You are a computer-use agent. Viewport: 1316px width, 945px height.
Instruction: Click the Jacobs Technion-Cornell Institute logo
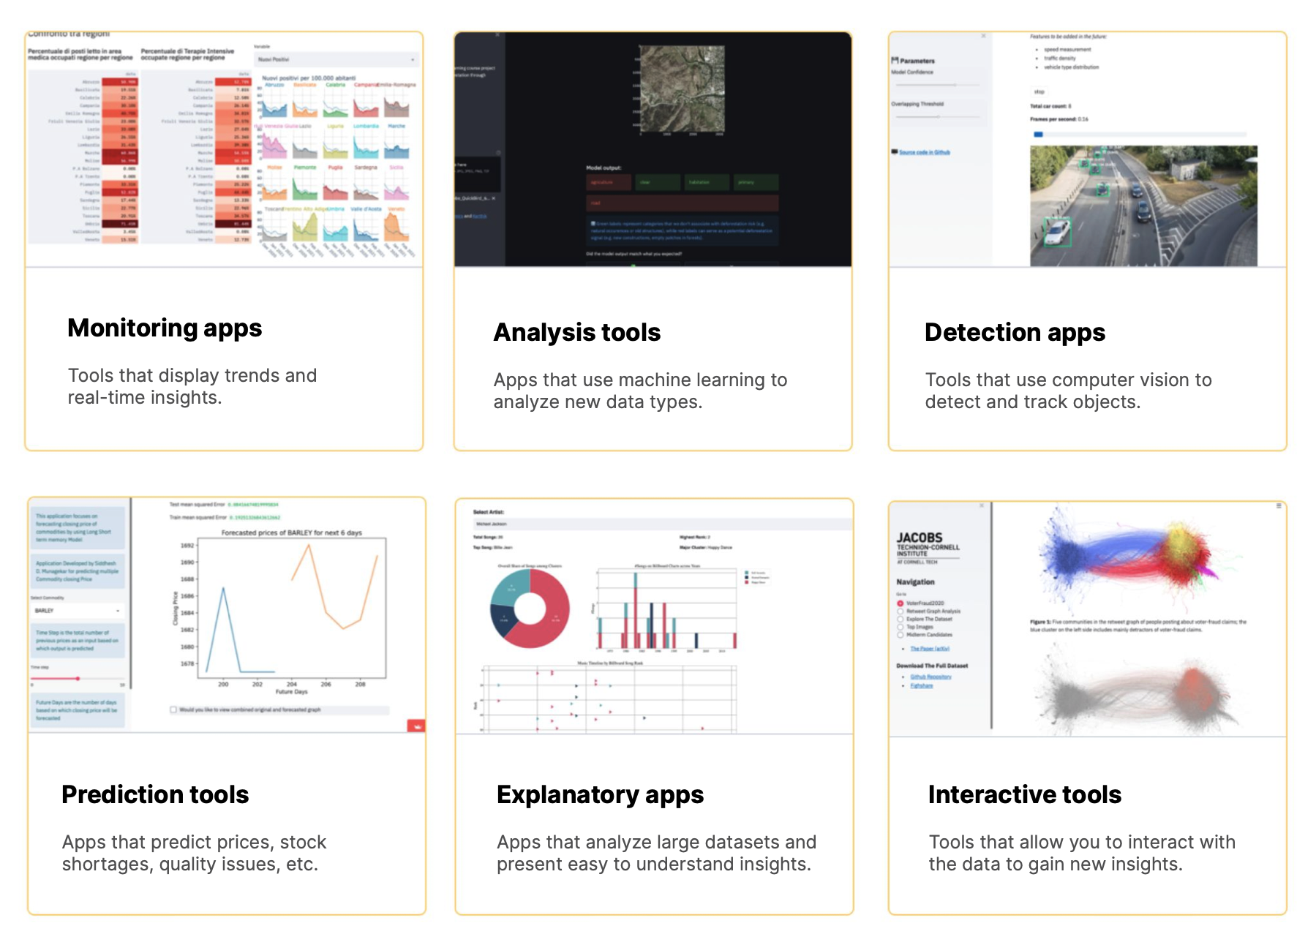[927, 548]
